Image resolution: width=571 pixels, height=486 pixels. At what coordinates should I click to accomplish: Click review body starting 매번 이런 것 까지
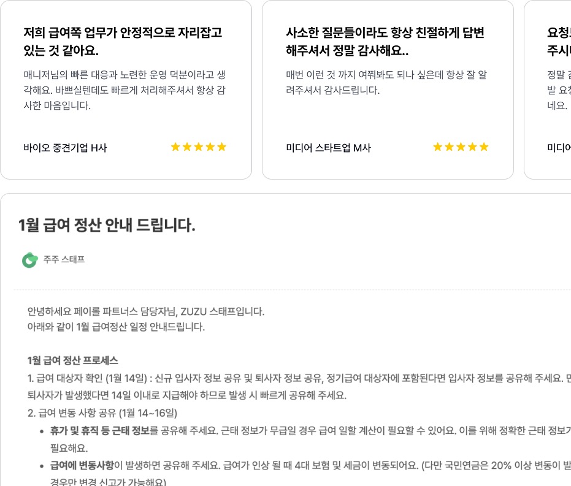pyautogui.click(x=386, y=83)
